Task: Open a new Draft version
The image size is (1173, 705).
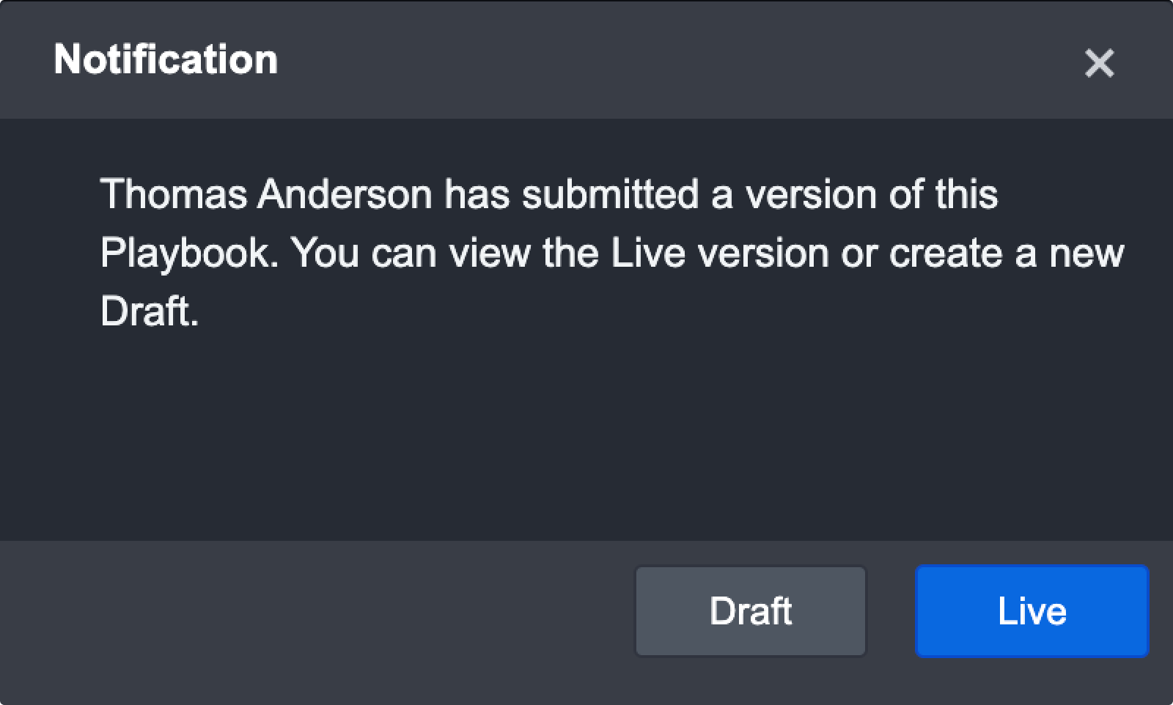Action: click(750, 611)
